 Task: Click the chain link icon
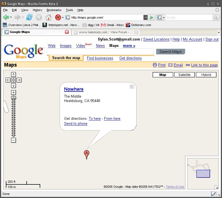[188, 65]
